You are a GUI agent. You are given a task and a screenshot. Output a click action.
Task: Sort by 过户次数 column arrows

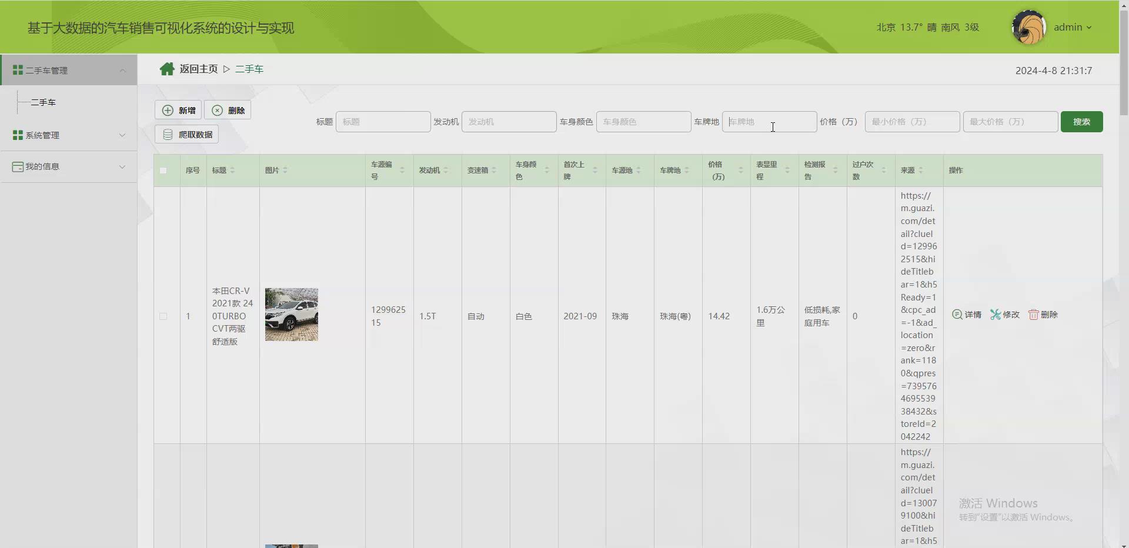tap(884, 171)
